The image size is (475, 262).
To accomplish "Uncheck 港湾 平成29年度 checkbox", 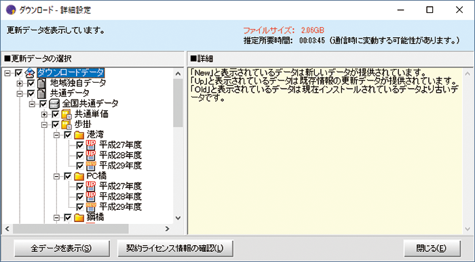I will point(80,167).
